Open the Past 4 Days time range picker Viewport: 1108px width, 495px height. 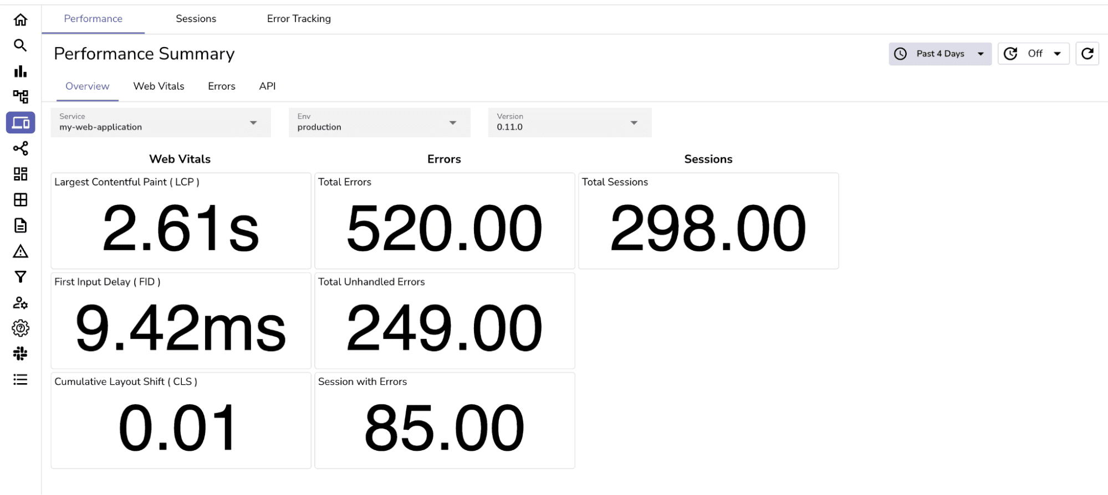click(939, 53)
